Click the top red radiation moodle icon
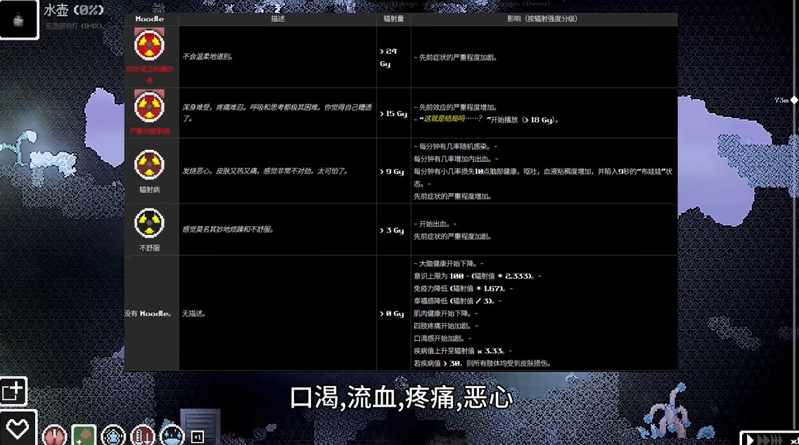This screenshot has width=799, height=445. pyautogui.click(x=149, y=45)
